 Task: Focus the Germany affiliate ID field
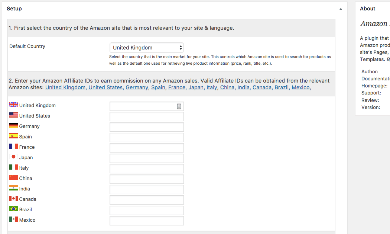click(146, 127)
